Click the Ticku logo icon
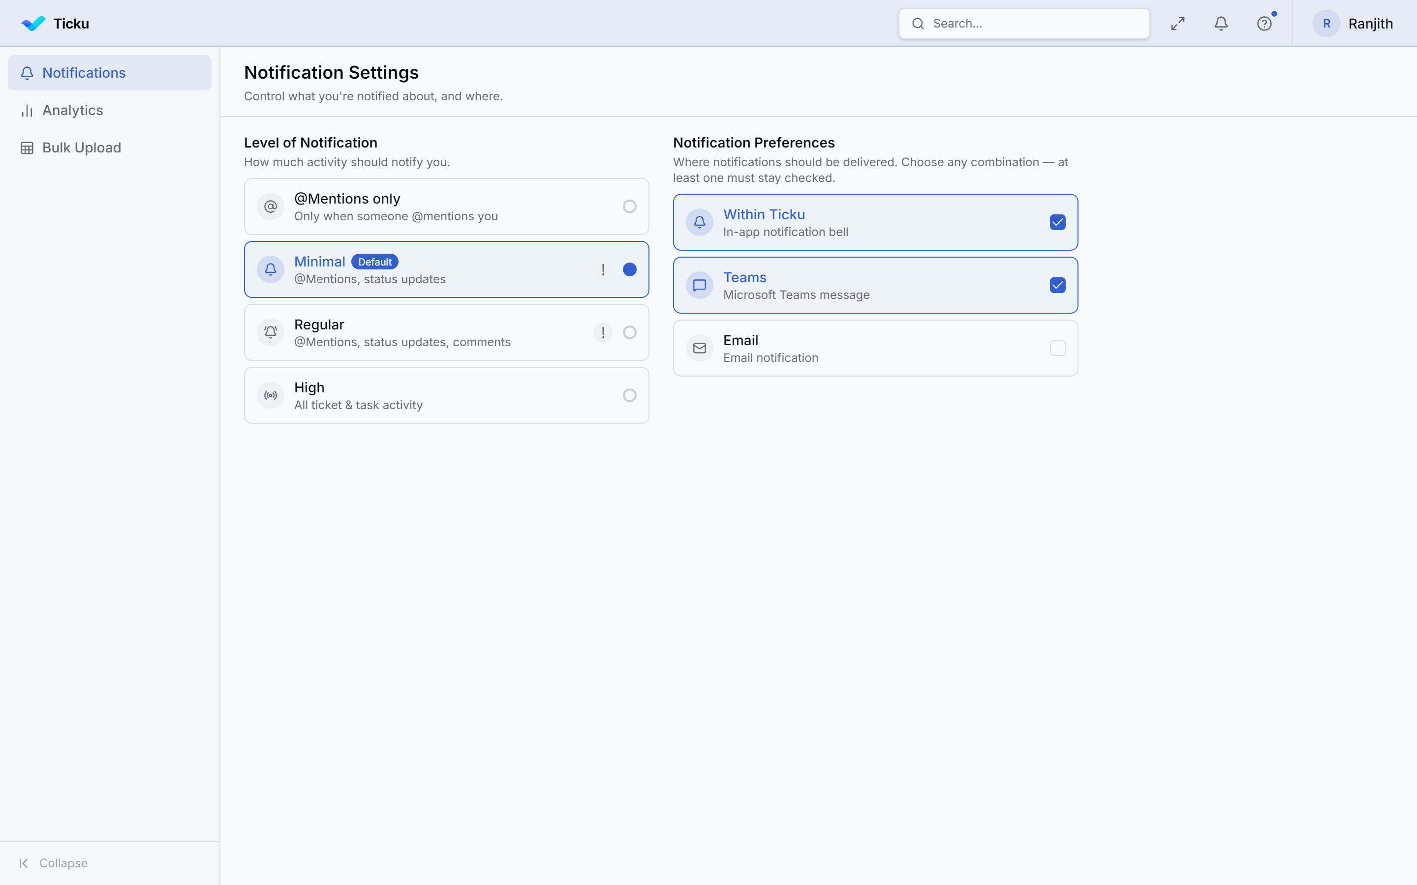The width and height of the screenshot is (1417, 885). coord(33,24)
